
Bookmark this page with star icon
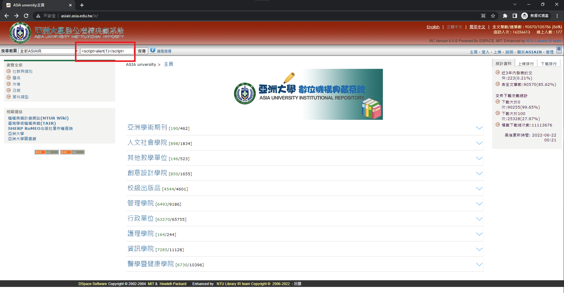pos(493,16)
